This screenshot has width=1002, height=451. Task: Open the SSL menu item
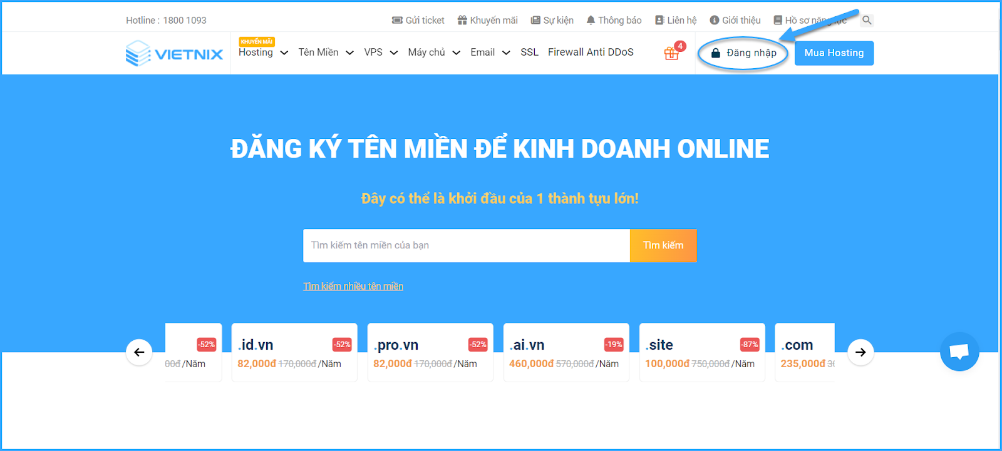[529, 53]
